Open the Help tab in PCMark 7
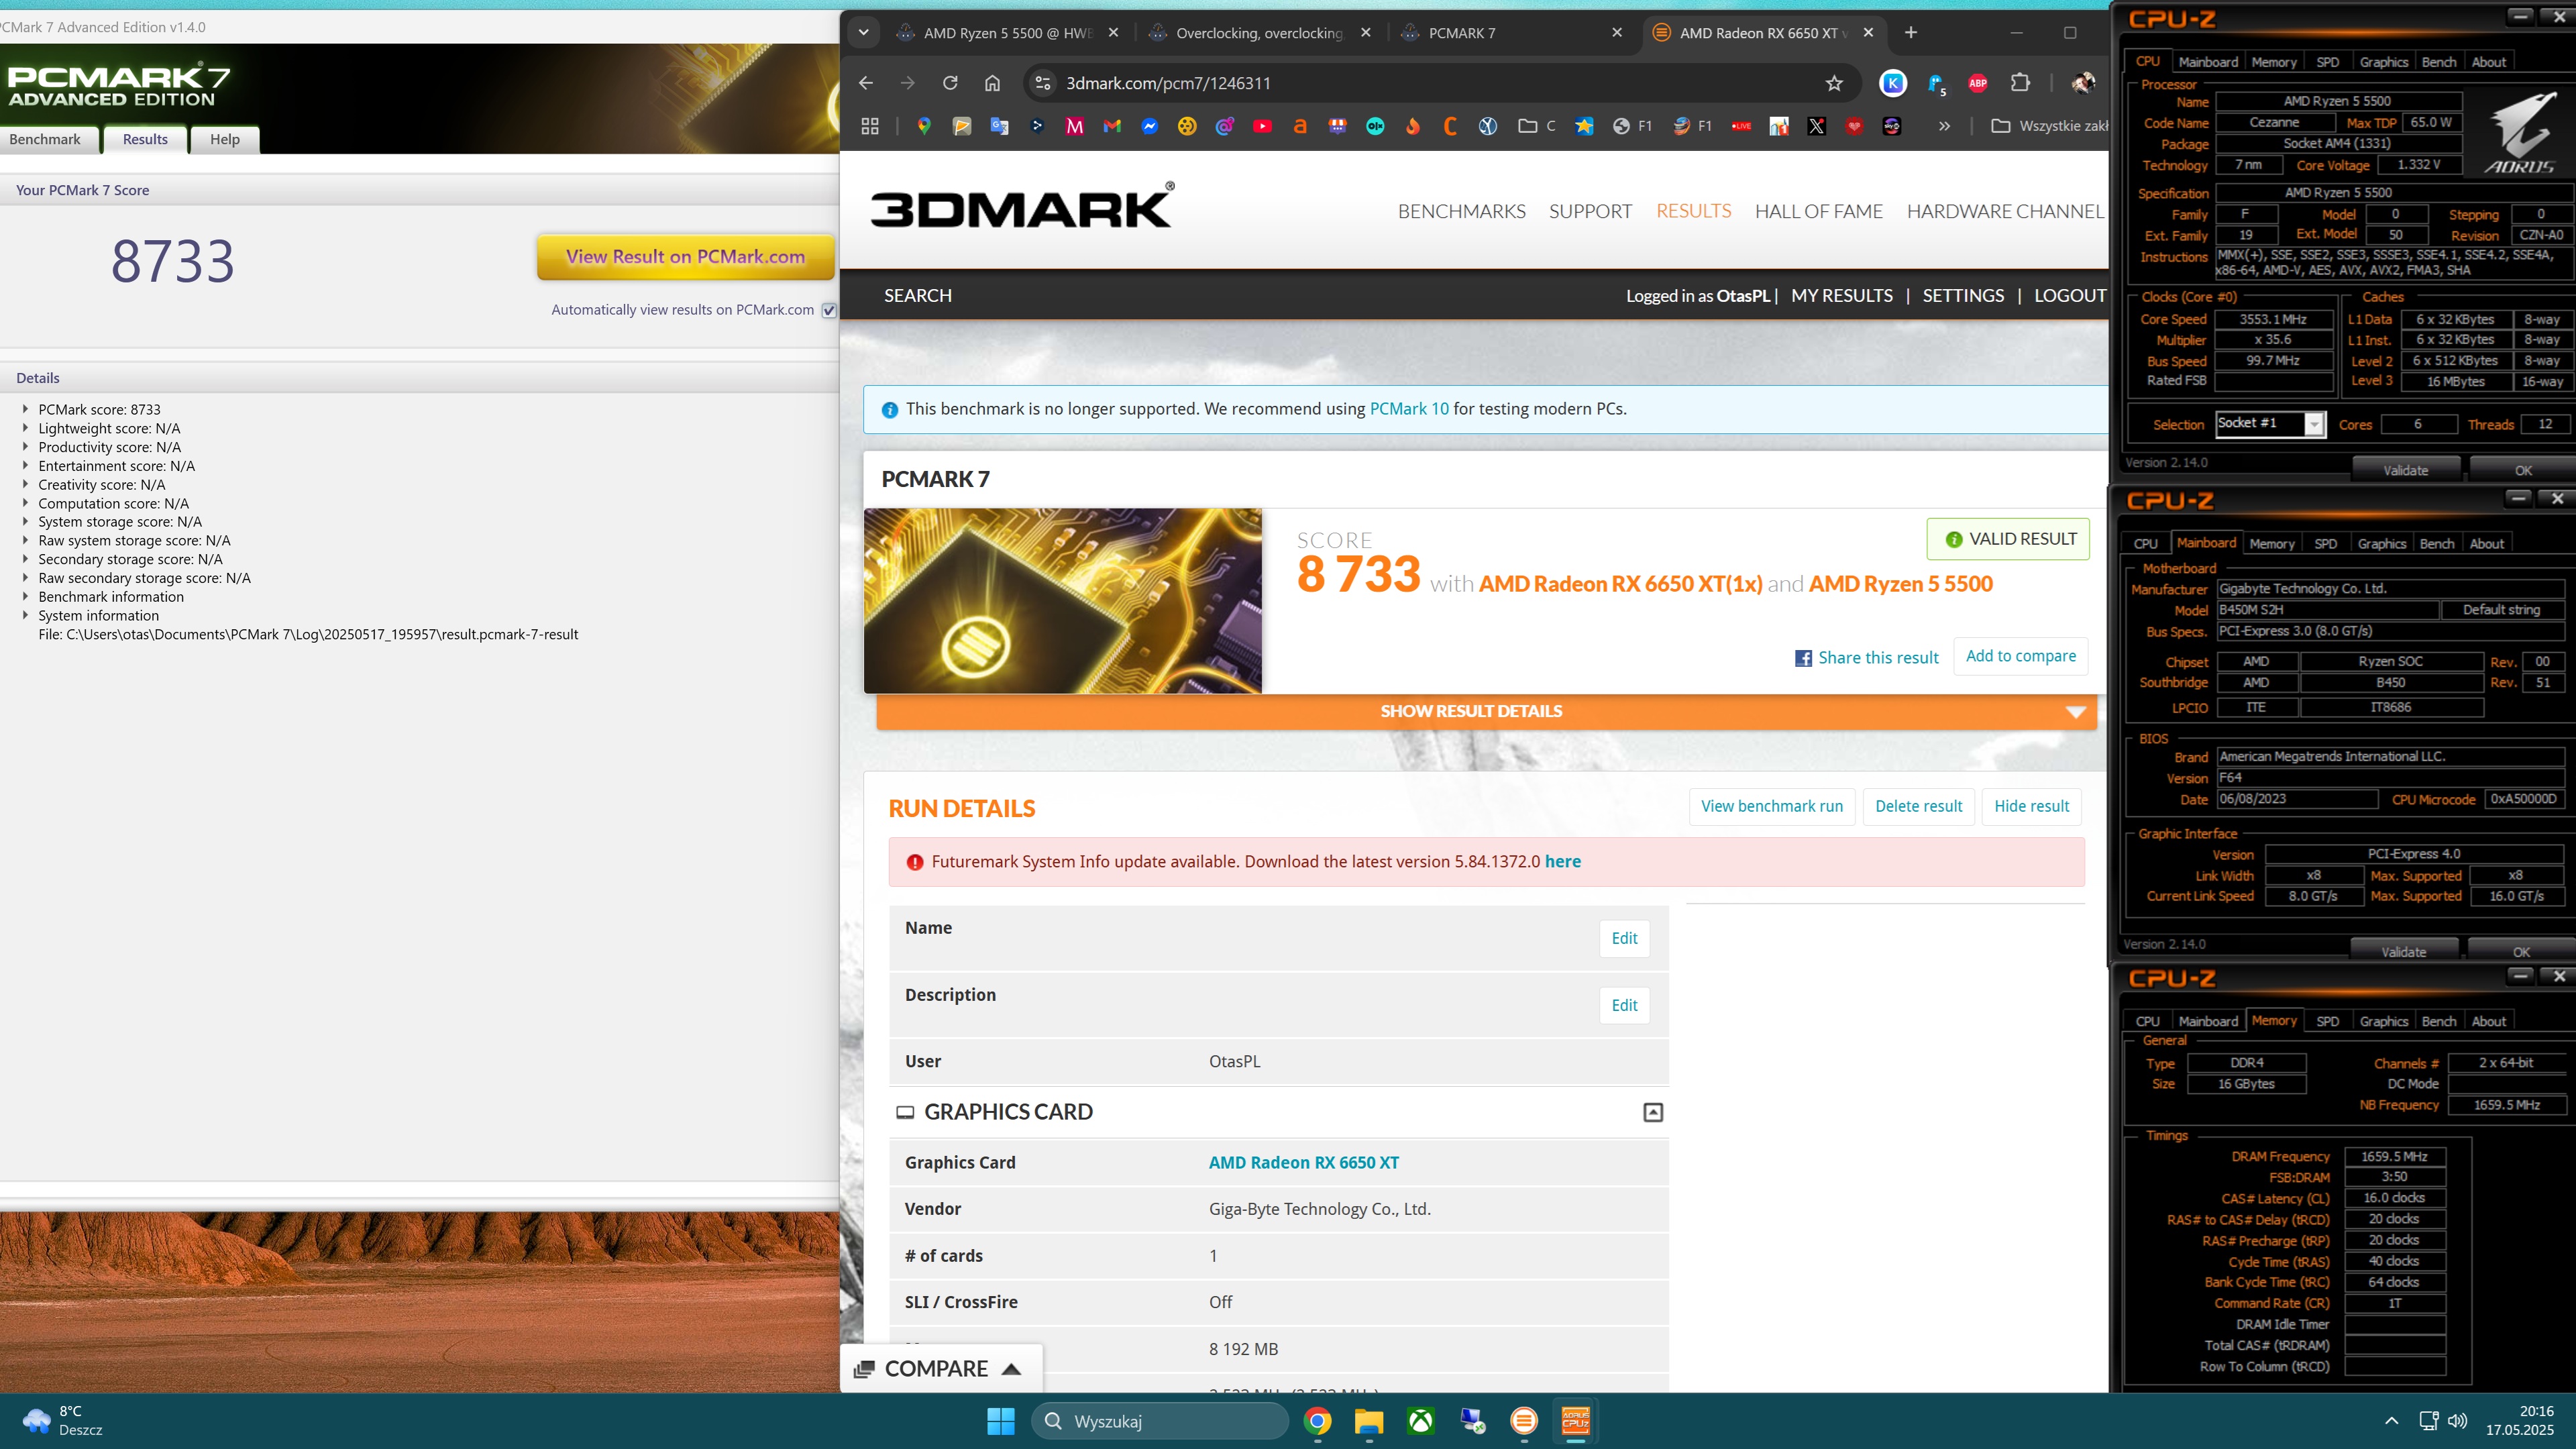2576x1449 pixels. [225, 139]
